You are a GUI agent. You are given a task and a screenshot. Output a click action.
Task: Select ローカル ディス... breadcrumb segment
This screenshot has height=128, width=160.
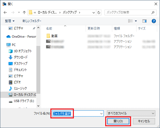tap(47, 12)
